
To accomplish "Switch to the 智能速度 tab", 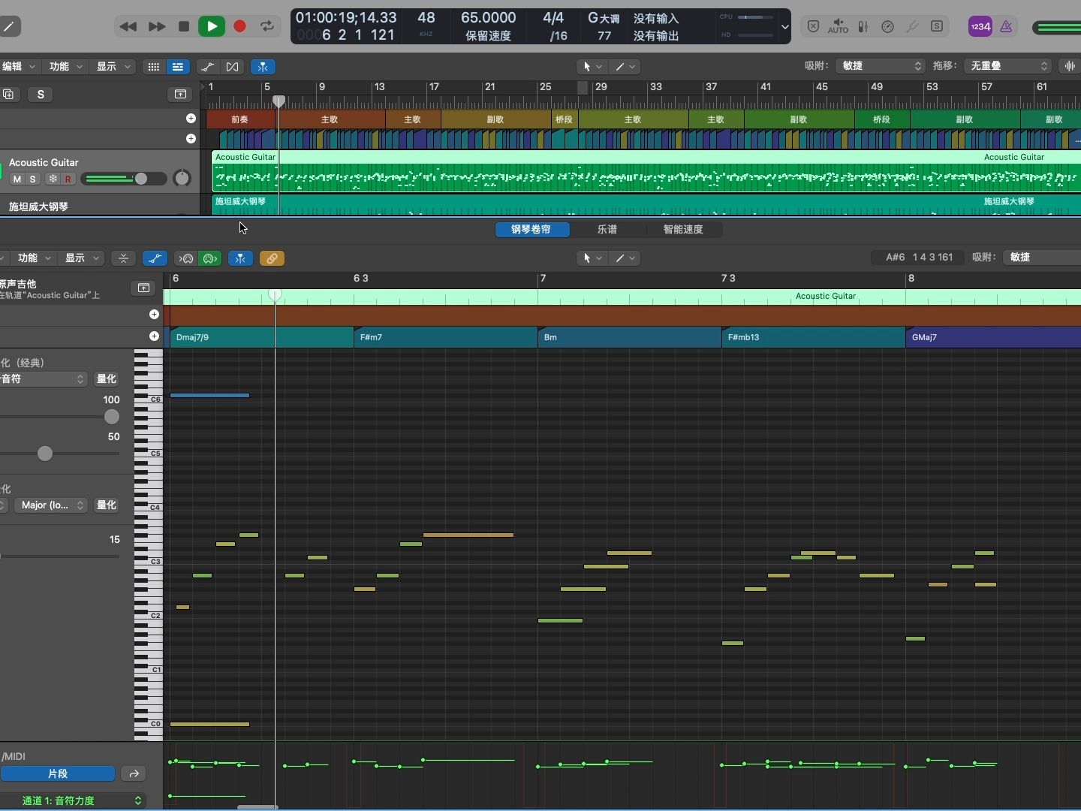I will [683, 230].
